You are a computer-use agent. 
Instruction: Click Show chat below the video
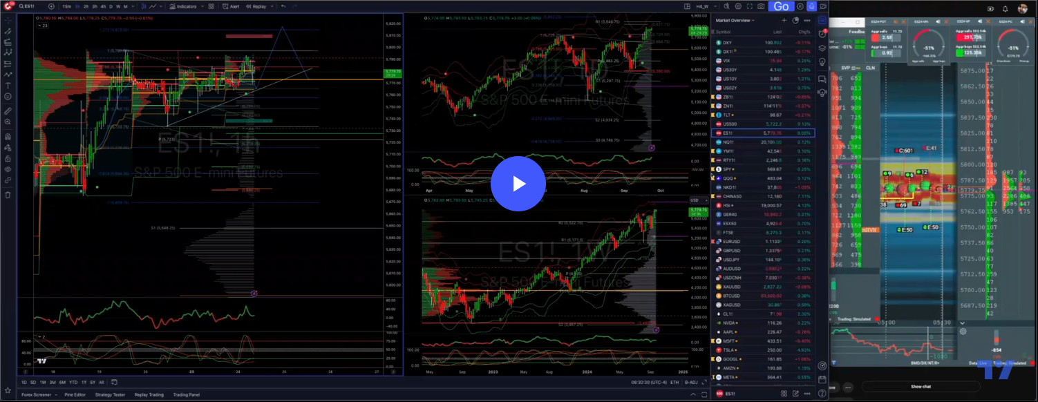pos(921,387)
